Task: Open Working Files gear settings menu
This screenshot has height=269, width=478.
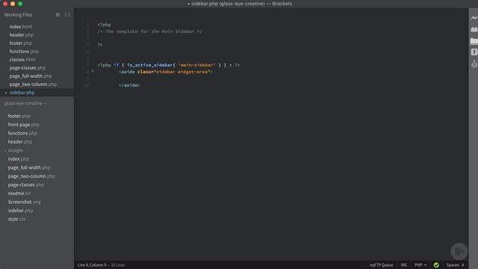Action: [x=58, y=15]
